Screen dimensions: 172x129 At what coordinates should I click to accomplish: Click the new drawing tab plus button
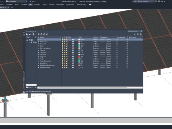coord(12,8)
